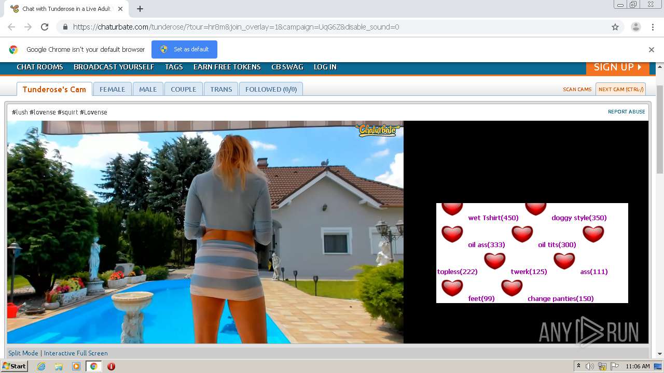The height and width of the screenshot is (373, 664).
Task: Switch to the FOLLOWED (0/0) tab
Action: (271, 89)
